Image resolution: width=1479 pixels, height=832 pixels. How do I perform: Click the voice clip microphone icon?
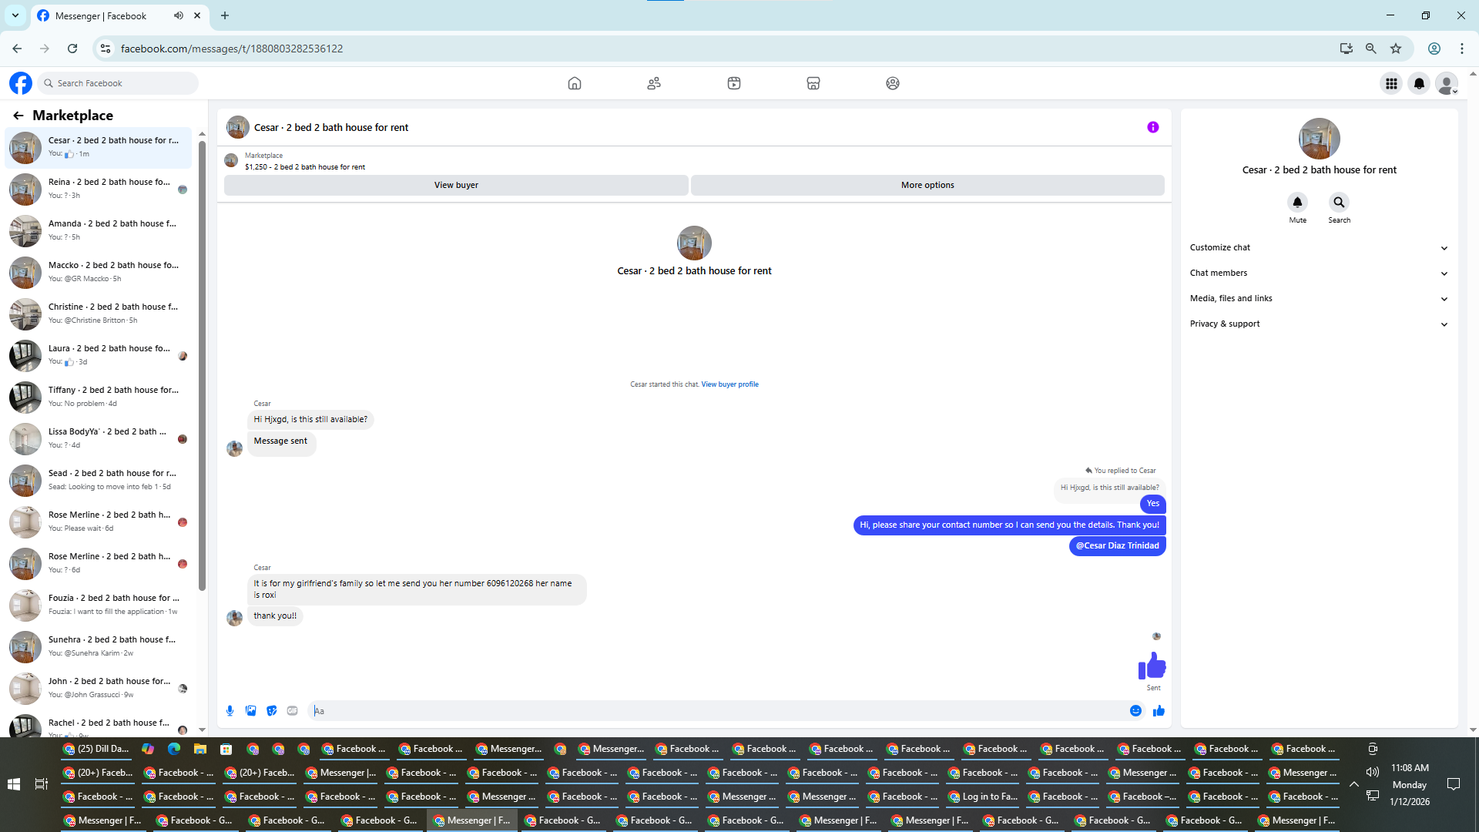click(x=230, y=711)
